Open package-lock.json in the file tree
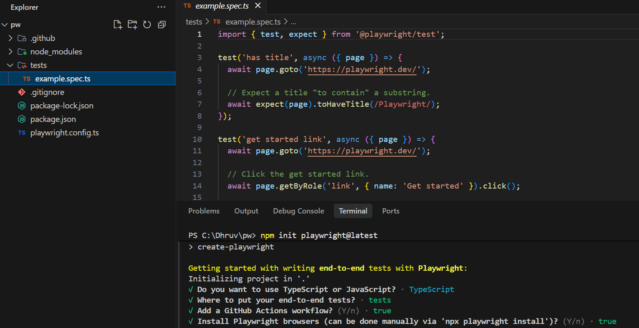 (61, 106)
